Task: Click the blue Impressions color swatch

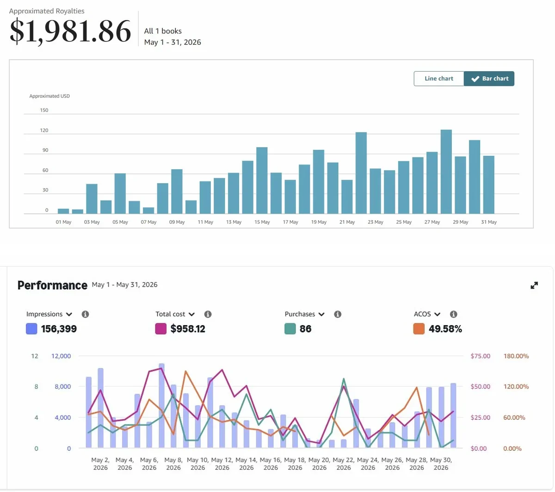Action: [x=31, y=329]
